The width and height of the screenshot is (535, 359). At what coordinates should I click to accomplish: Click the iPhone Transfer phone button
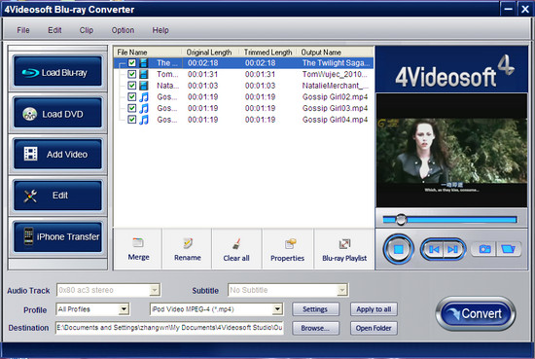tap(57, 236)
